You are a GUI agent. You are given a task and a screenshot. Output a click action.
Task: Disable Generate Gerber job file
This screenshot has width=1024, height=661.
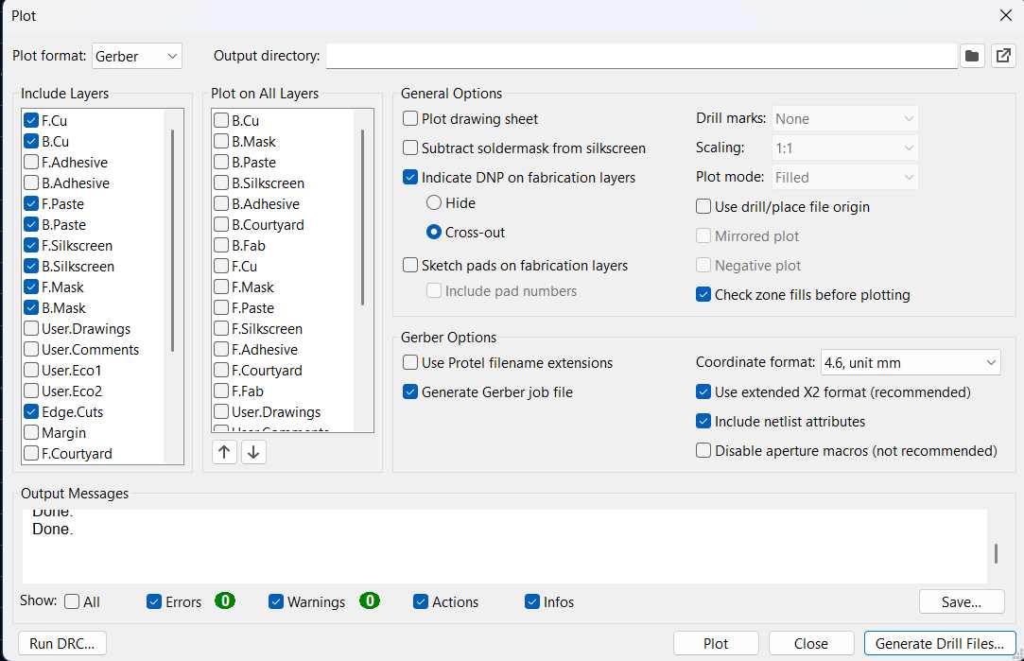410,390
